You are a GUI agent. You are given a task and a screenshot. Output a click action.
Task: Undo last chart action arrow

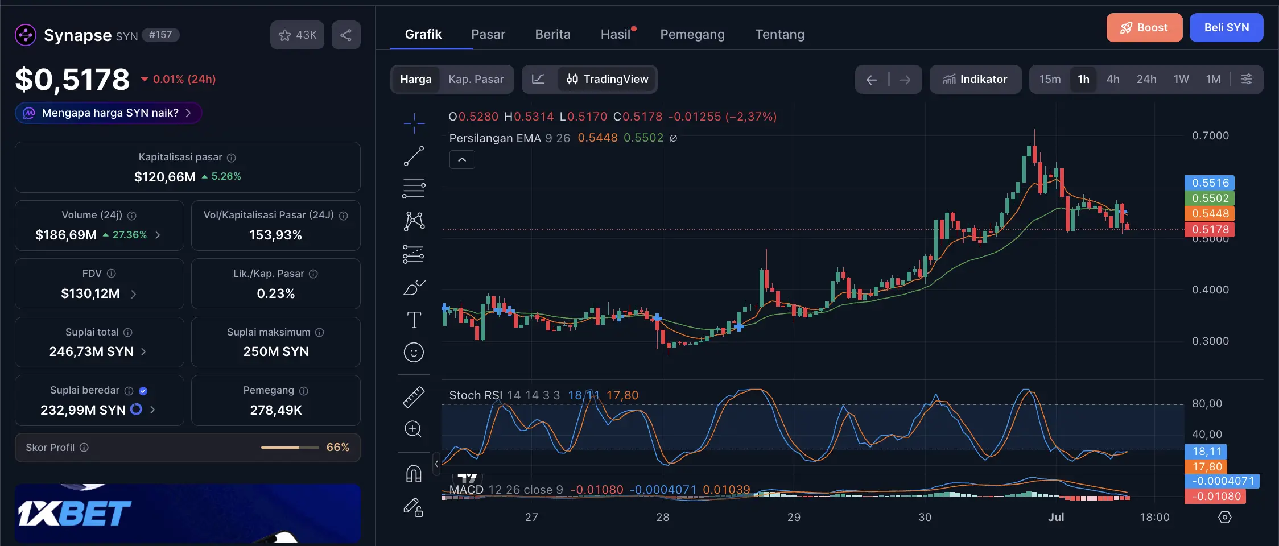coord(872,80)
